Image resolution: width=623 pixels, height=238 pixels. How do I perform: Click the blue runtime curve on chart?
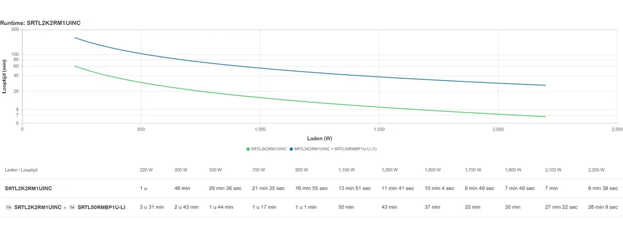click(x=260, y=68)
